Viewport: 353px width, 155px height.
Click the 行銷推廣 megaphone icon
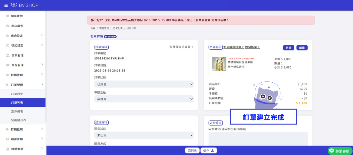coord(7,129)
